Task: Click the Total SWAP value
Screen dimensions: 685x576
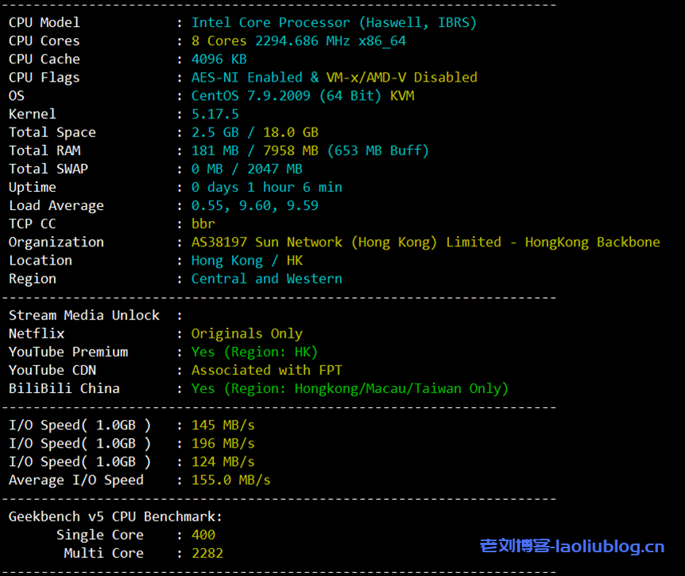Action: point(246,169)
